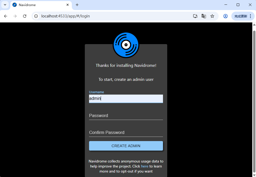Close the Navidrome tab

point(67,5)
